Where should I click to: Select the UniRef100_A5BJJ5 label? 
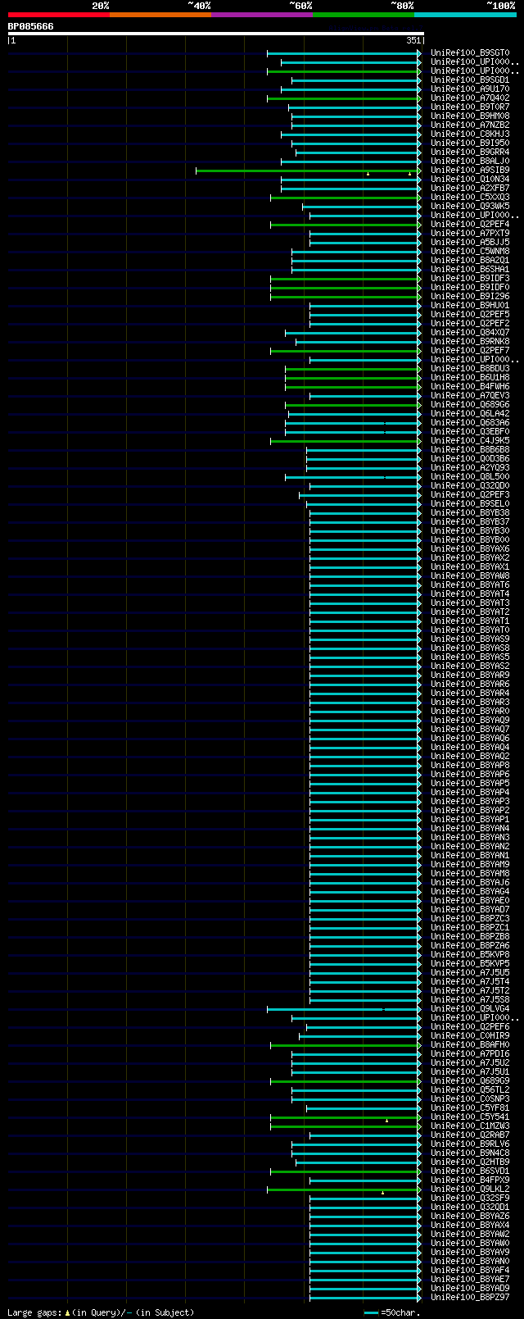(470, 243)
